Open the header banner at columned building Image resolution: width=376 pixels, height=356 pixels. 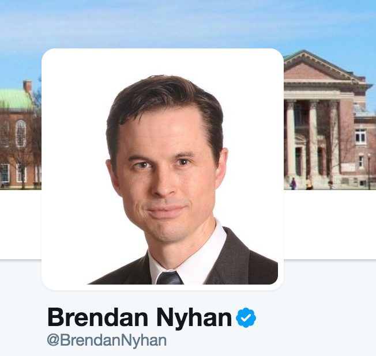(x=328, y=120)
